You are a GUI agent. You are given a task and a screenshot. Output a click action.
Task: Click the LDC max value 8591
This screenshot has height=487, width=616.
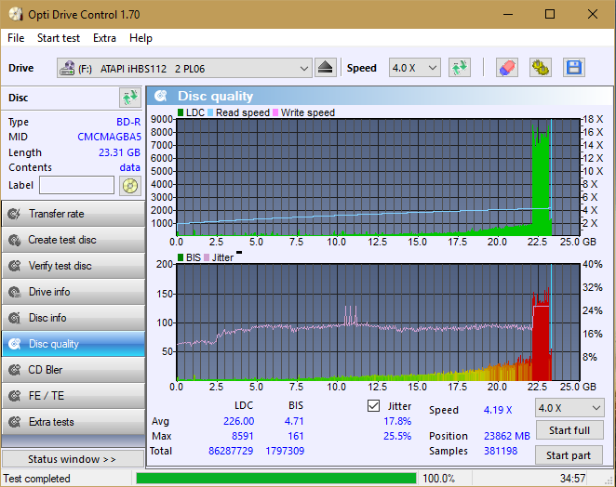tap(242, 436)
